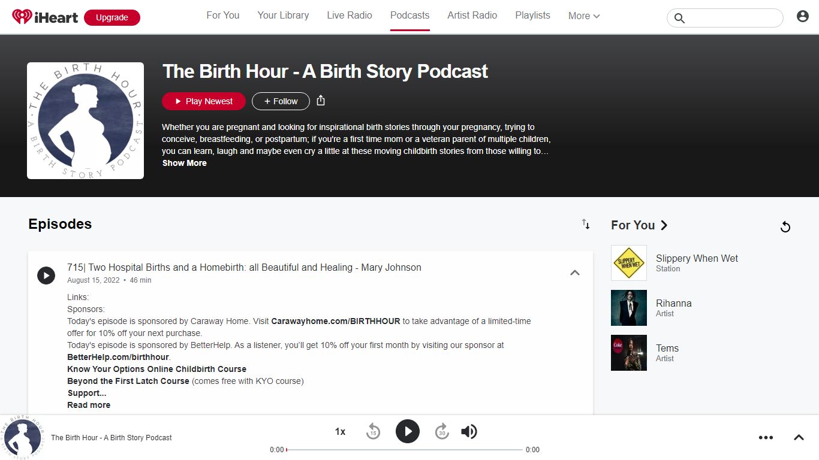This screenshot has height=460, width=819.
Task: Open the Tems artist thumbnail
Action: [629, 353]
